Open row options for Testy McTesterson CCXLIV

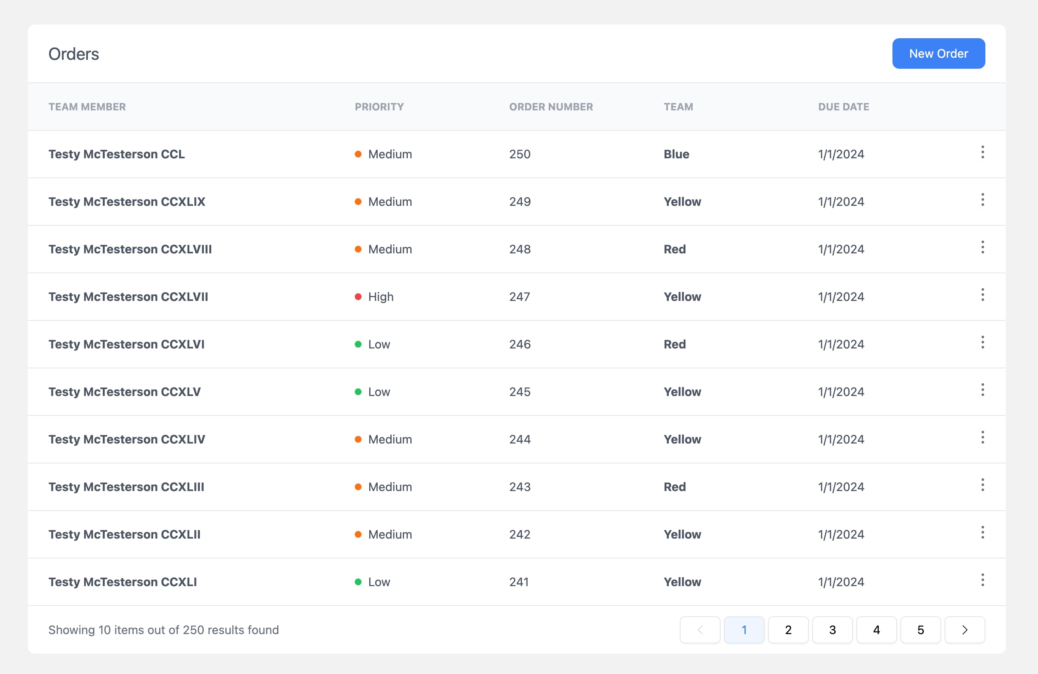tap(982, 438)
